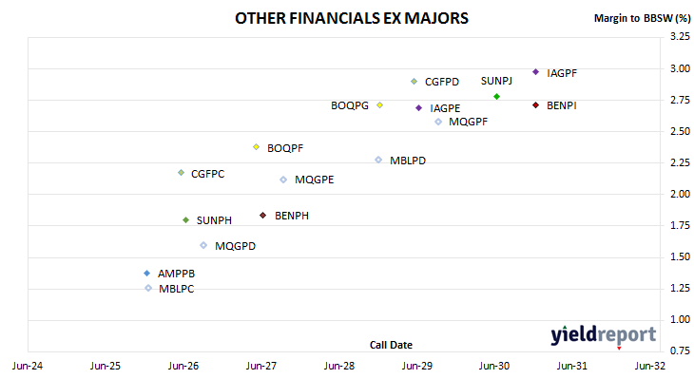Select the CGFPC data label text
Viewport: 694px width, 379px height.
(207, 174)
